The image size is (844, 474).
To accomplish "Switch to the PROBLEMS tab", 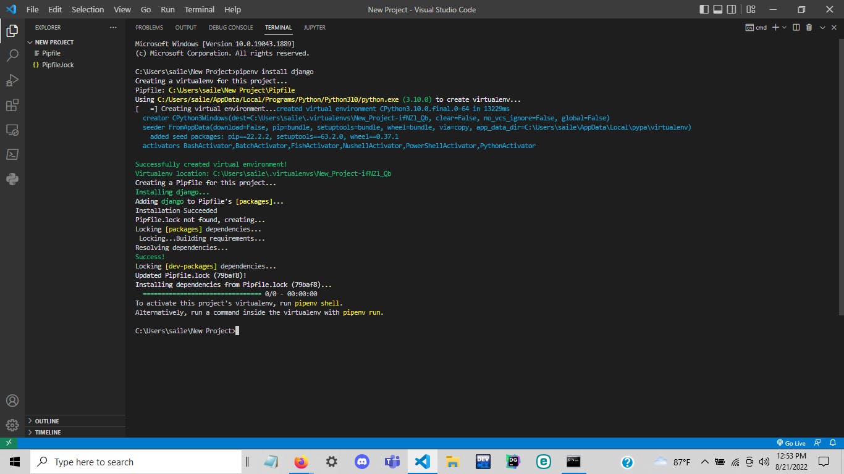I will coord(149,28).
